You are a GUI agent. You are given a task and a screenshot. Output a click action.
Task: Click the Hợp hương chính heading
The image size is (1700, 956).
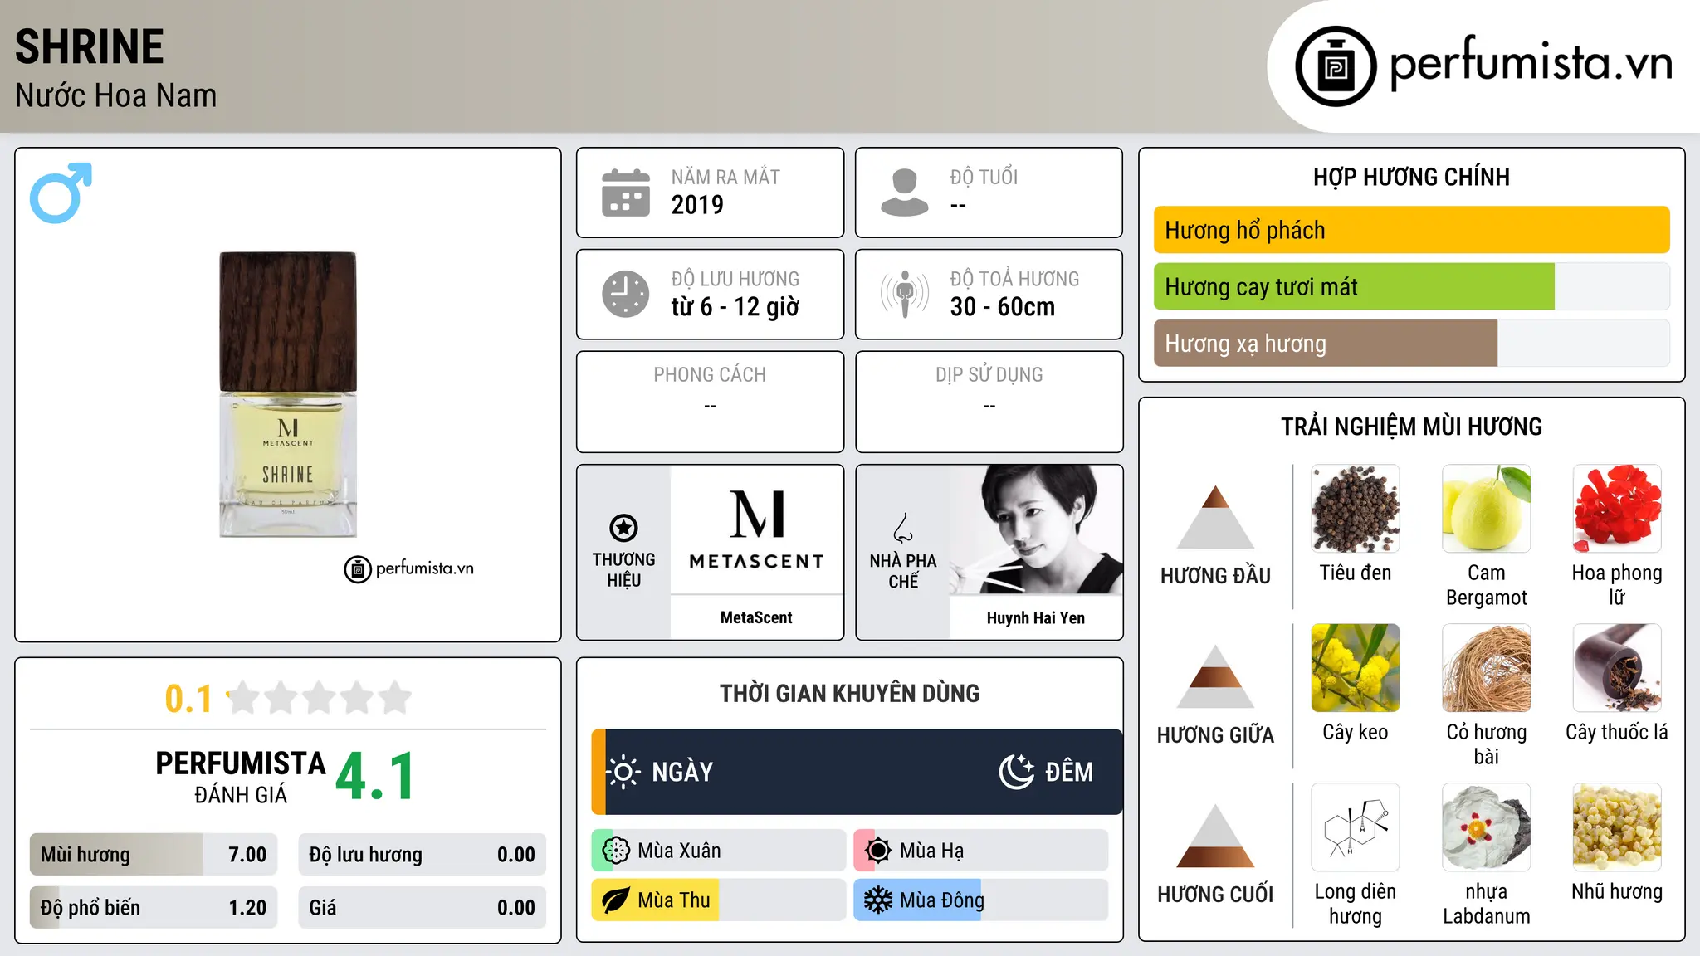1411,177
